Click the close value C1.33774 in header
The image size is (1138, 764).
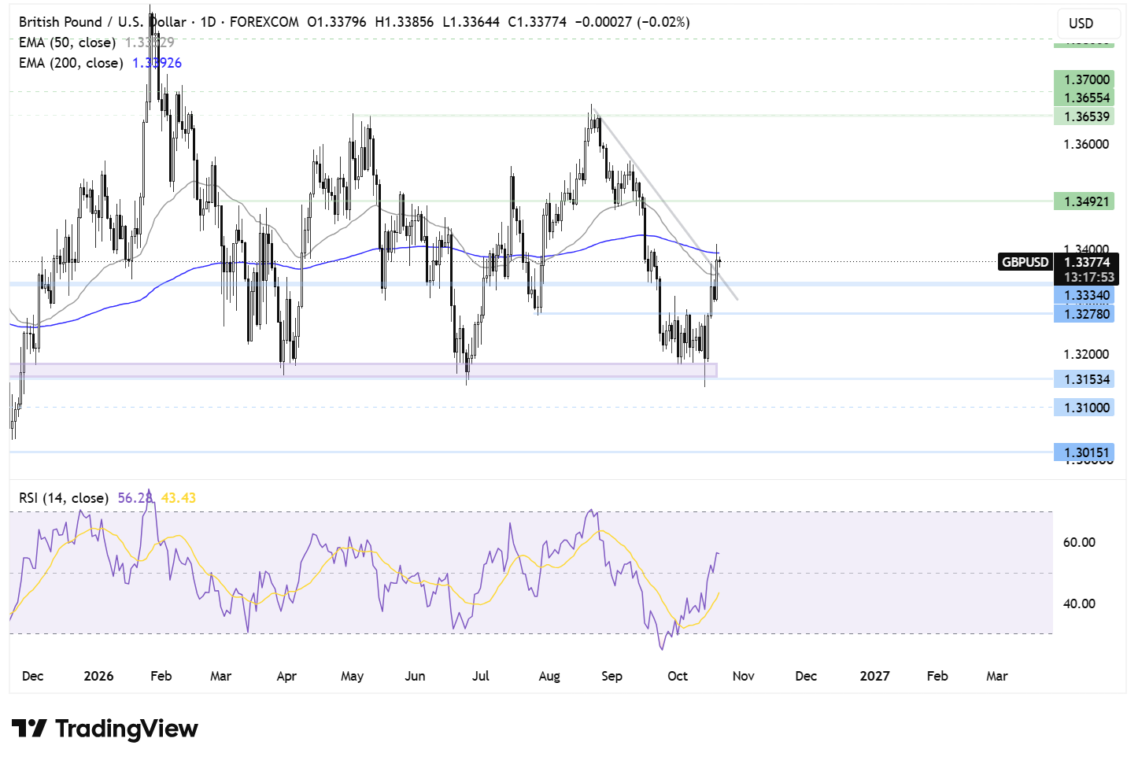click(537, 22)
